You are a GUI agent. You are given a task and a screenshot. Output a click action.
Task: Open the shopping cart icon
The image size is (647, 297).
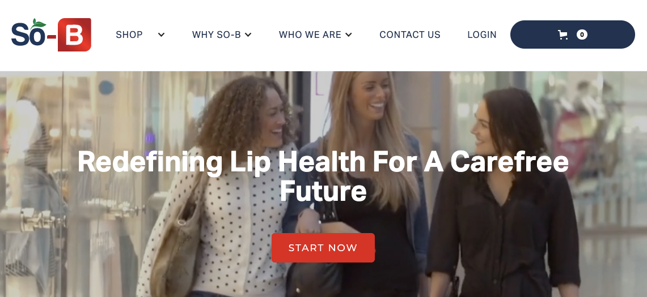(x=563, y=35)
